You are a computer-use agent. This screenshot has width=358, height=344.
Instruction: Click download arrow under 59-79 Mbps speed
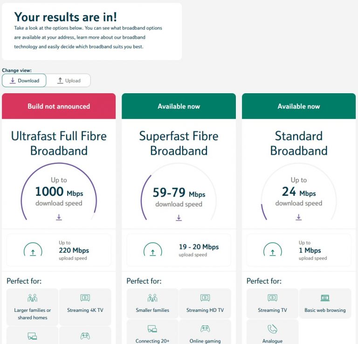pos(179,218)
